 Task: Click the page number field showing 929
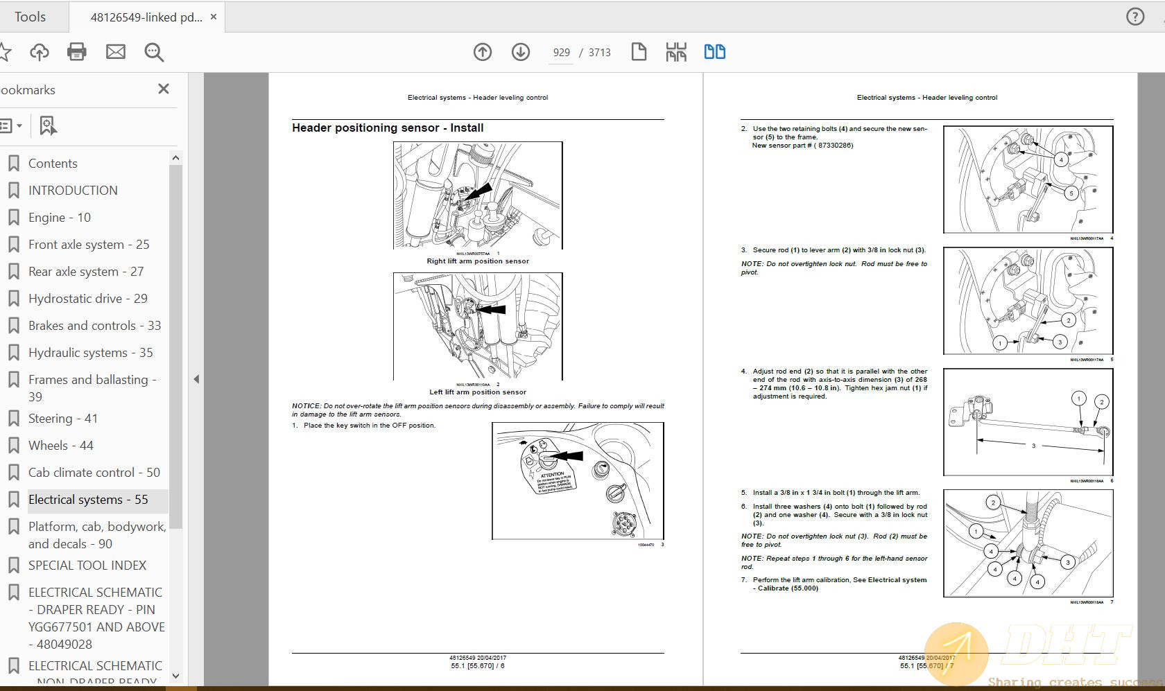click(561, 53)
